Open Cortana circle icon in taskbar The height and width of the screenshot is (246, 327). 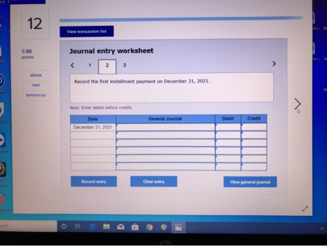64,226
